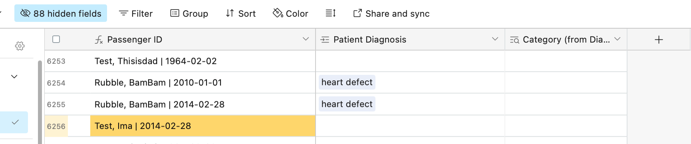Click the lookup icon beside Category field
Image resolution: width=691 pixels, height=144 pixels.
click(x=514, y=40)
